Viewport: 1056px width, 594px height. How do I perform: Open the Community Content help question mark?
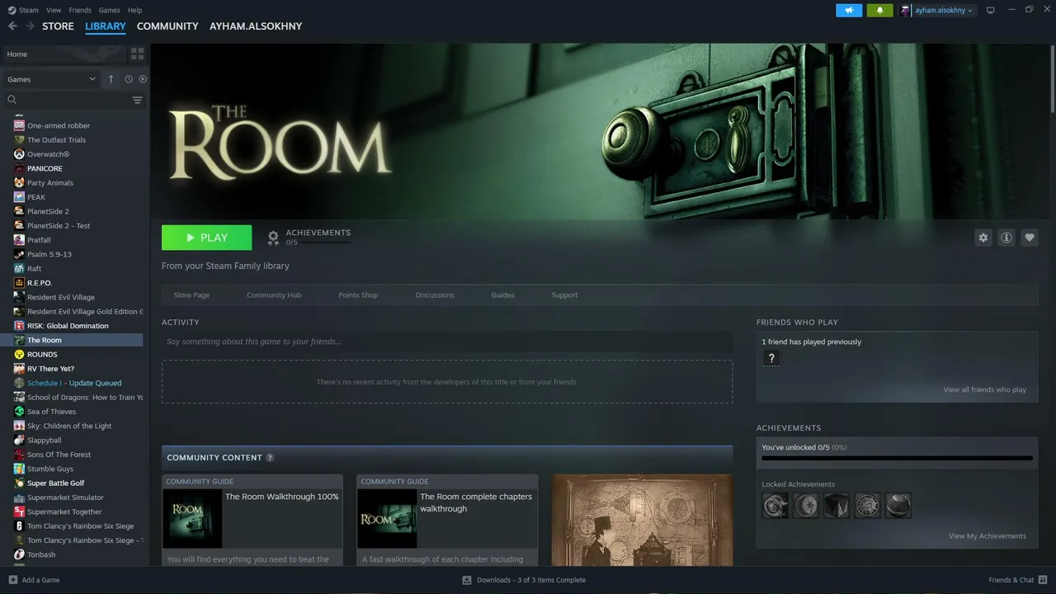pyautogui.click(x=270, y=458)
